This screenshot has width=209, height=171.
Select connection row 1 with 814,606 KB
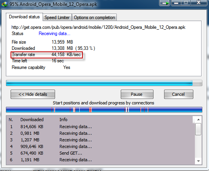point(101,127)
